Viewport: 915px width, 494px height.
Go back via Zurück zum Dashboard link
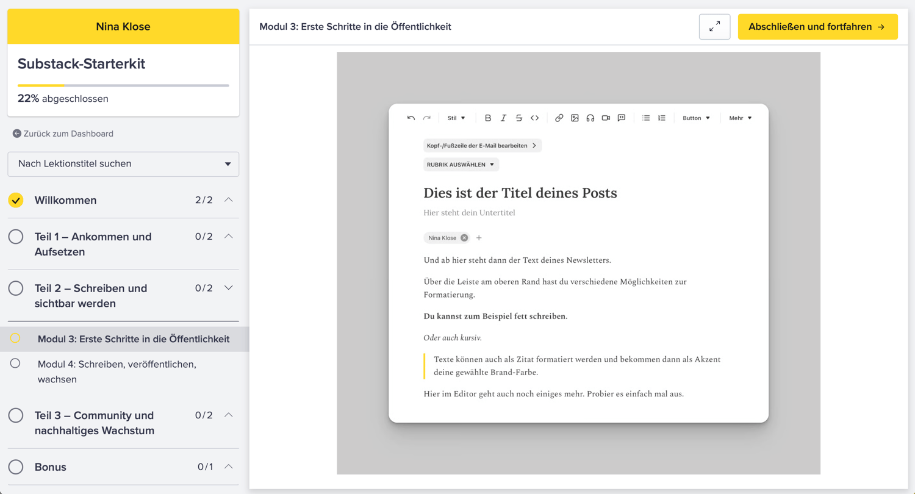(x=68, y=134)
